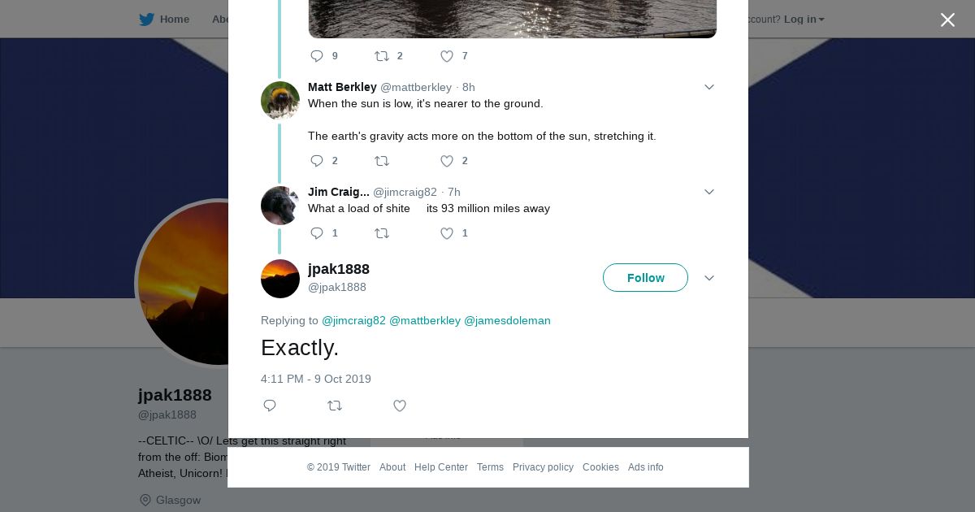975x512 pixels.
Task: Open the dropdown arrow next to Follow button
Action: tap(709, 278)
